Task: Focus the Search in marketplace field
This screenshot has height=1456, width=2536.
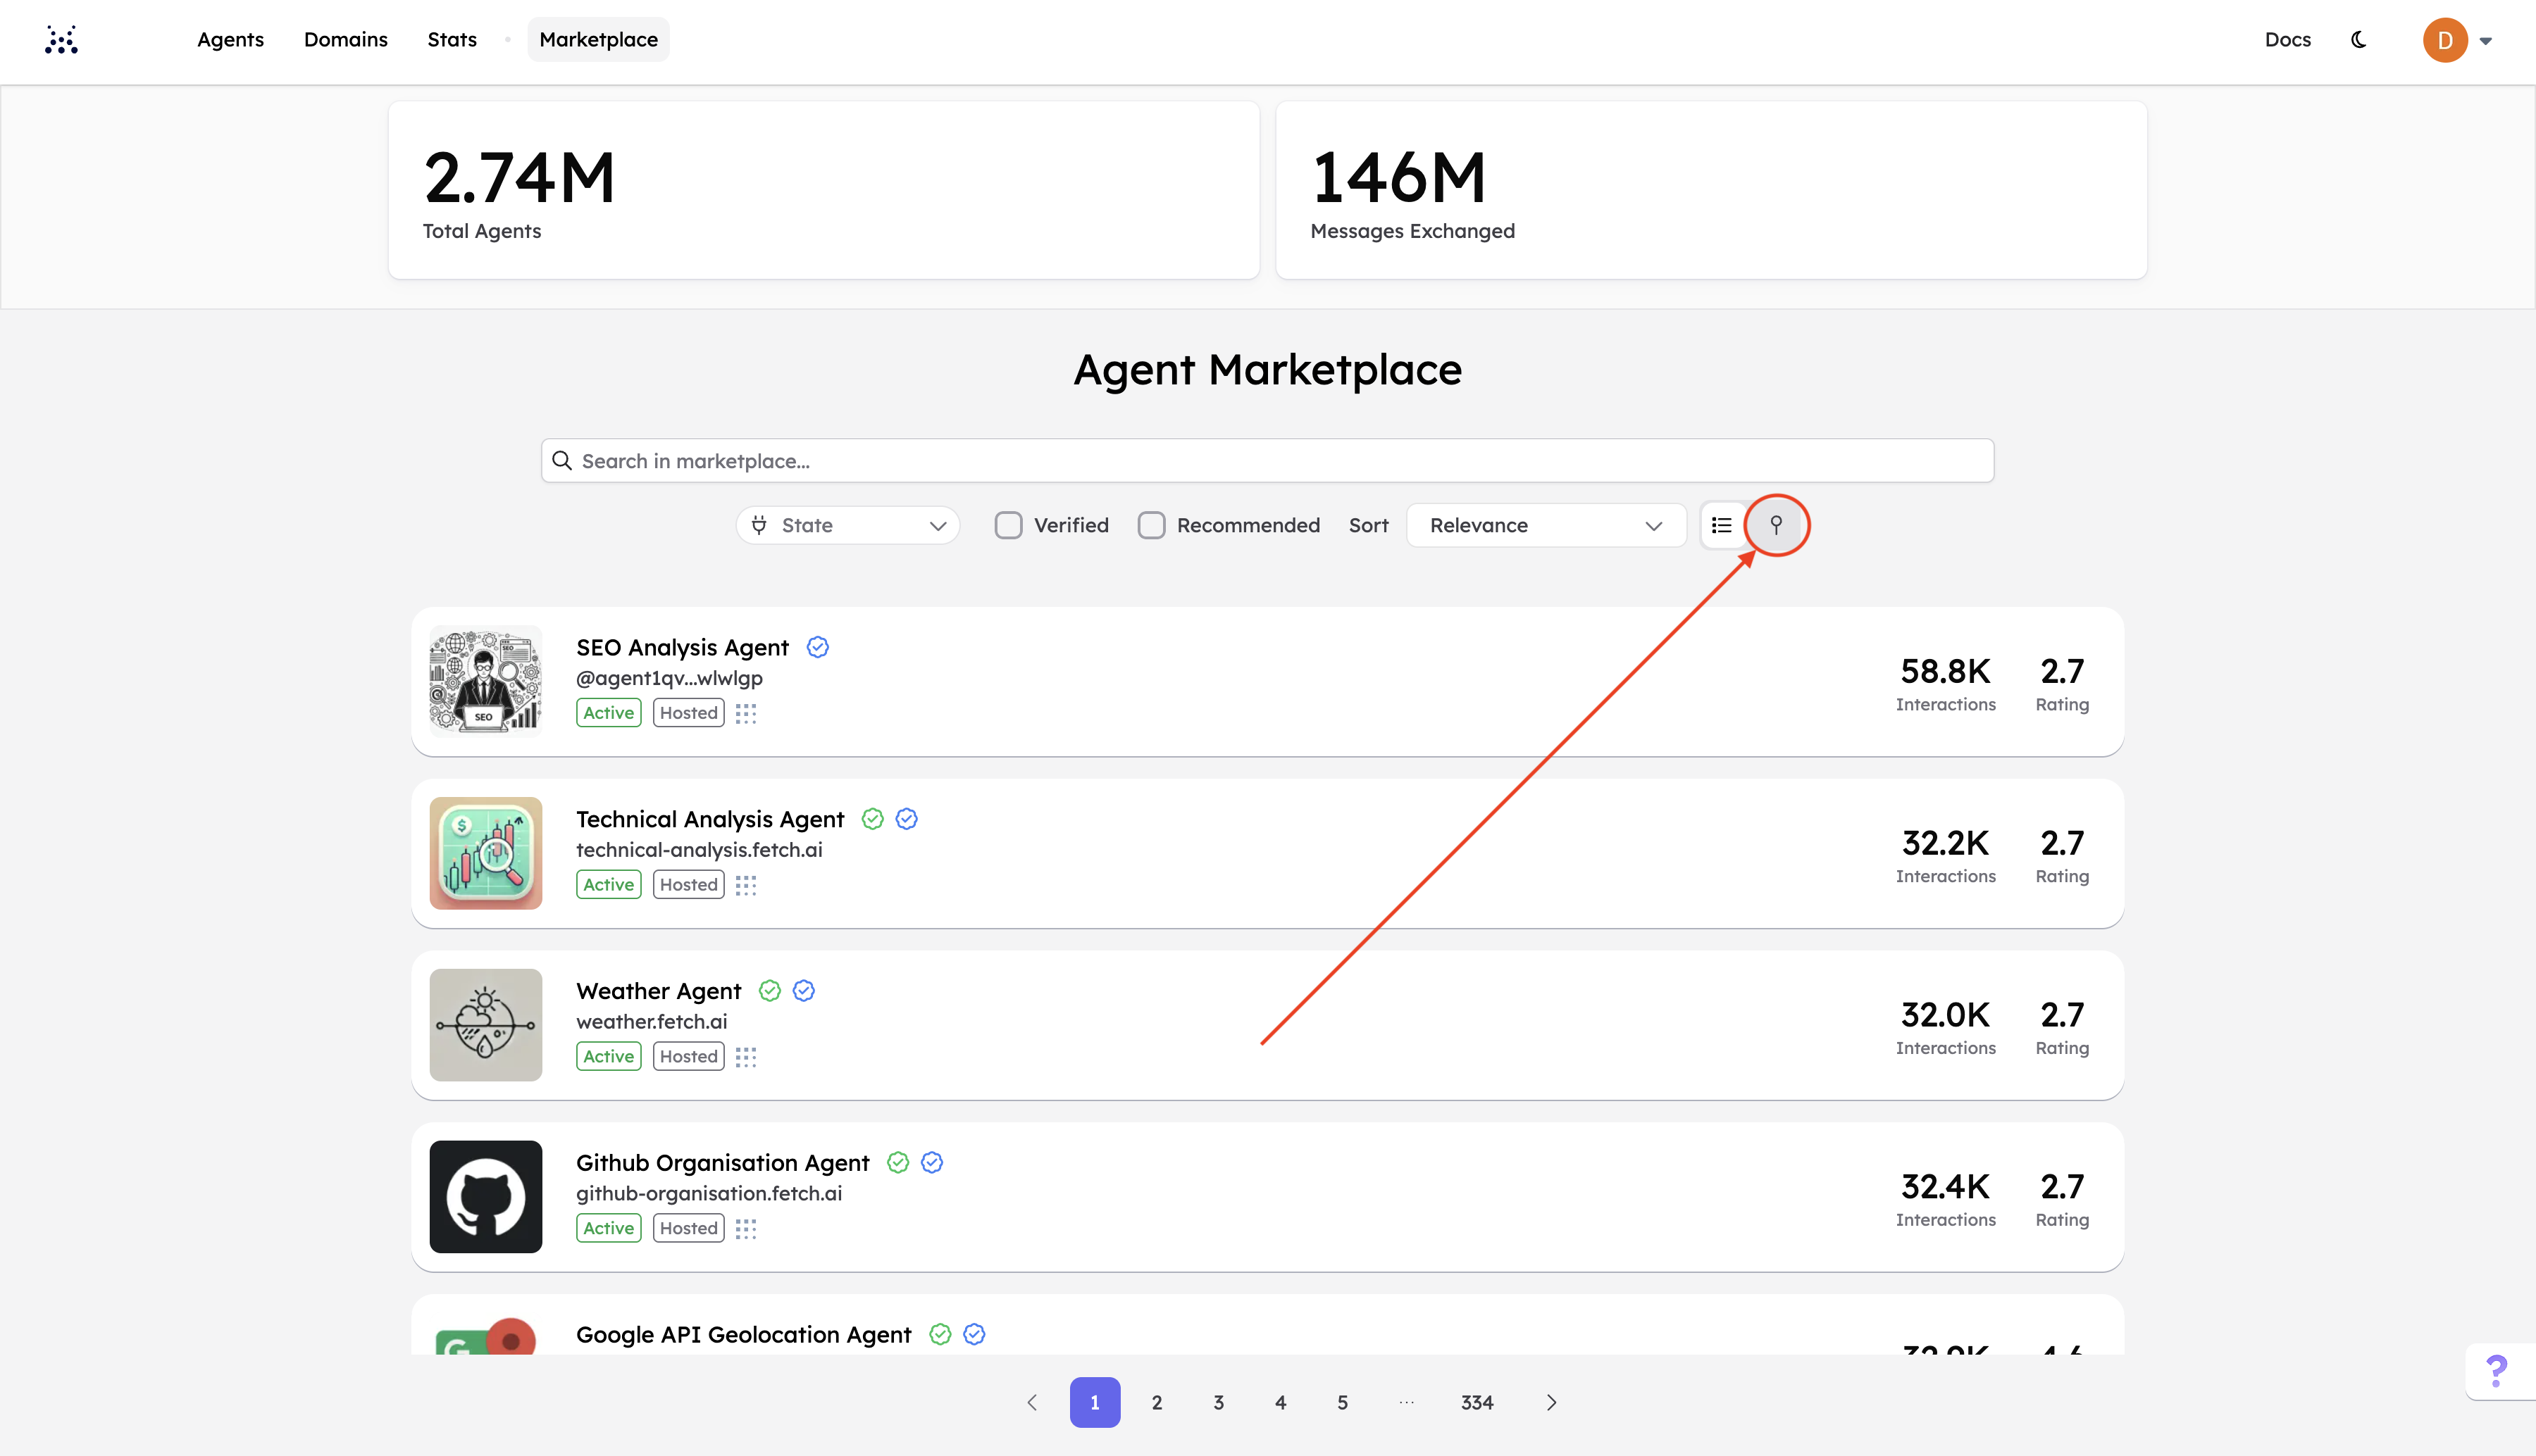Action: coord(1267,461)
